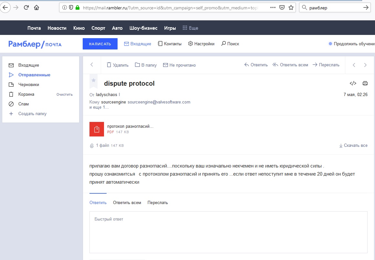Screen dimensions: 375x260
Task: Click the Рамблер/почта logo
Action: (x=35, y=44)
